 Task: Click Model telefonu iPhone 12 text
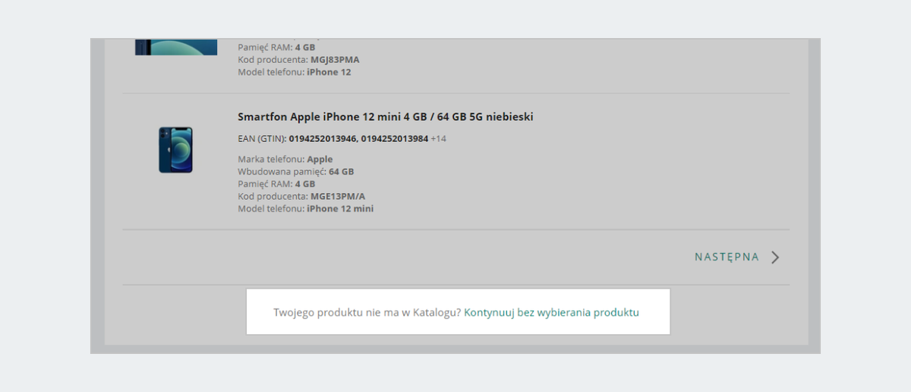[295, 72]
